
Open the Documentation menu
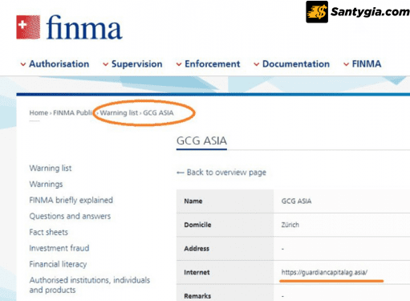point(296,64)
